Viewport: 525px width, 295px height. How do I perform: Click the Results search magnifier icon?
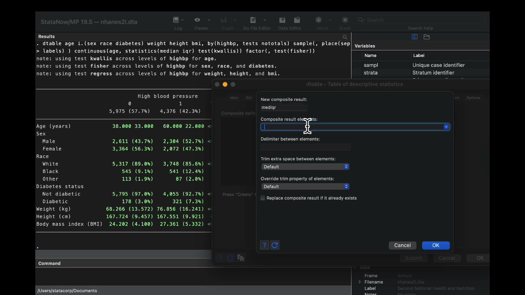pos(345,37)
